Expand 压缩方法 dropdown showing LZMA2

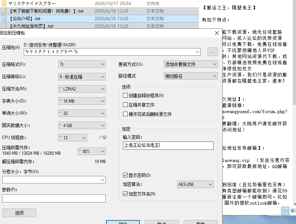(x=82, y=89)
